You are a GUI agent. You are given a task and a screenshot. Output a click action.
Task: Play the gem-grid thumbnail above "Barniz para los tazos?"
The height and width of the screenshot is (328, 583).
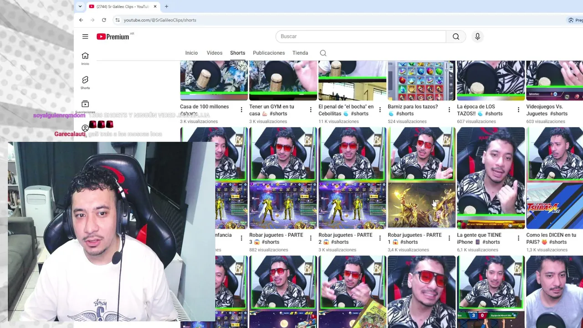tap(421, 80)
